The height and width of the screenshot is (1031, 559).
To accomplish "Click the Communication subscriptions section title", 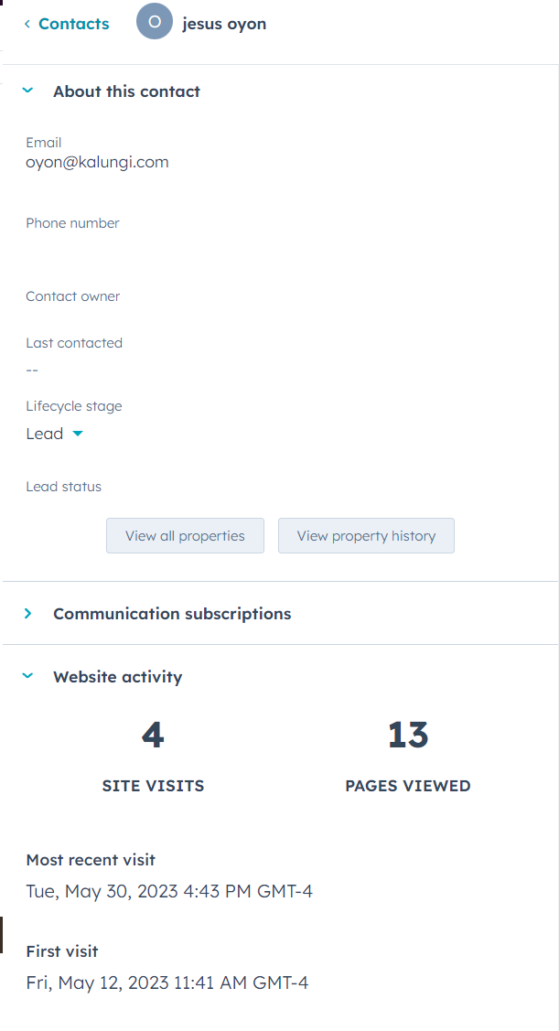I will (172, 614).
